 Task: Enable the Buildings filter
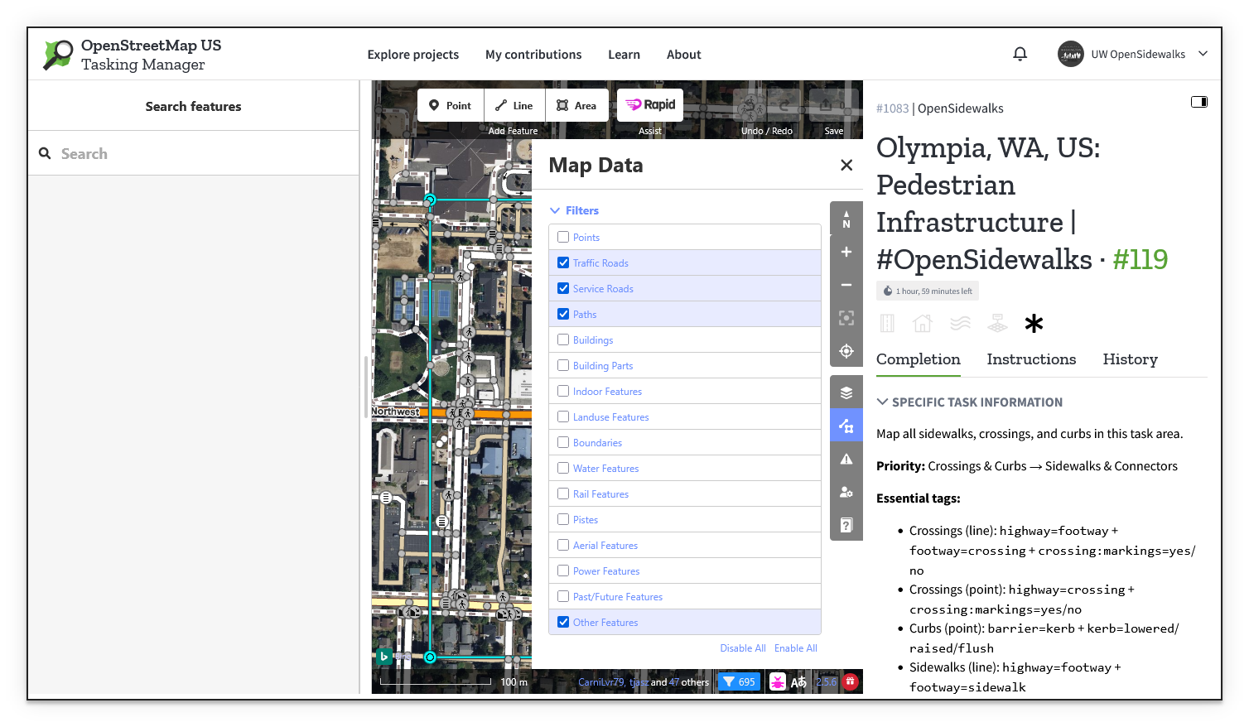(564, 339)
